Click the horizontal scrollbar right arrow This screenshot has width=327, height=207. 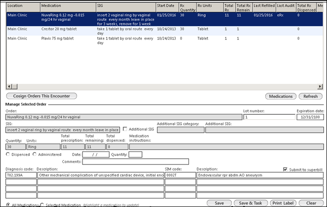(320, 86)
